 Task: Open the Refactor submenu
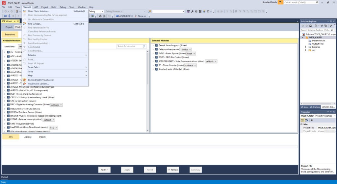point(55,55)
